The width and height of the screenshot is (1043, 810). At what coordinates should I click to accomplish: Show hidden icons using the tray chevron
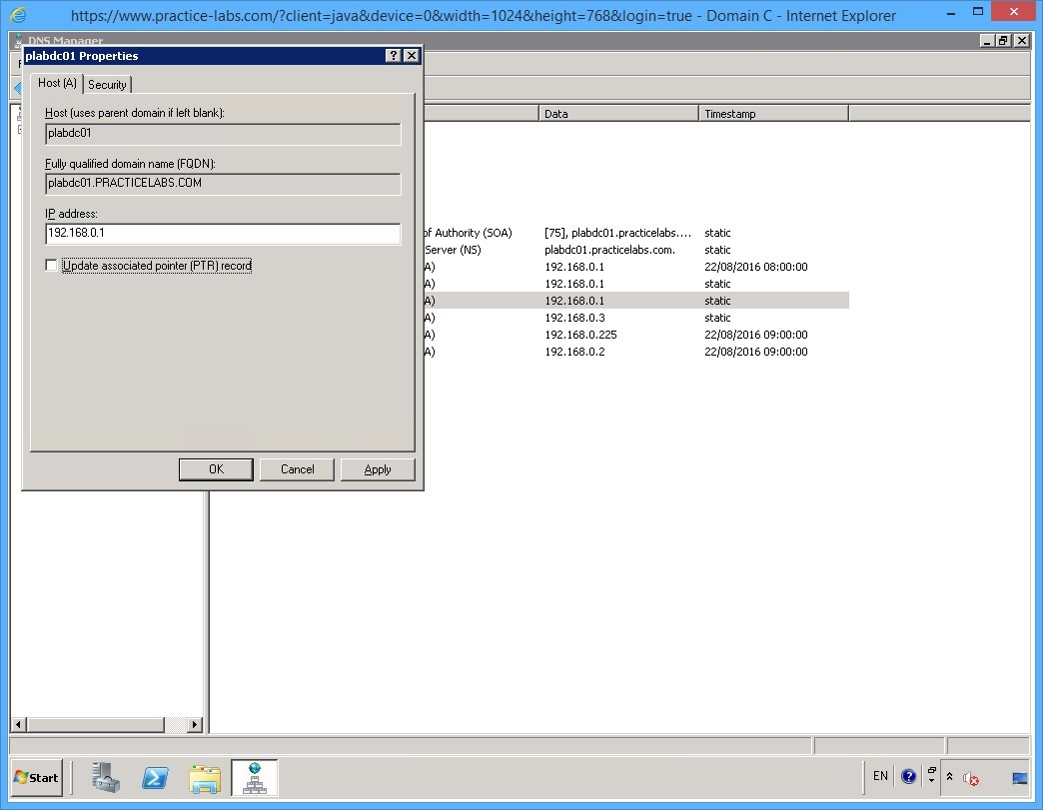tap(950, 776)
